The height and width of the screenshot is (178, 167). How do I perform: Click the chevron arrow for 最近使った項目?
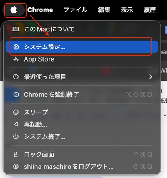(151, 77)
